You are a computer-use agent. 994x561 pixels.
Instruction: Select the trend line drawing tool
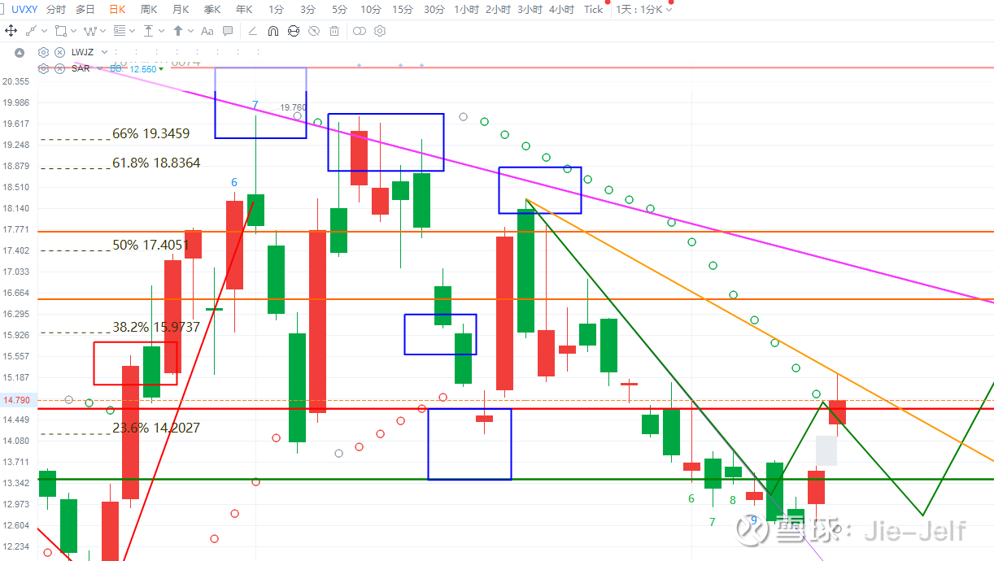[x=31, y=31]
